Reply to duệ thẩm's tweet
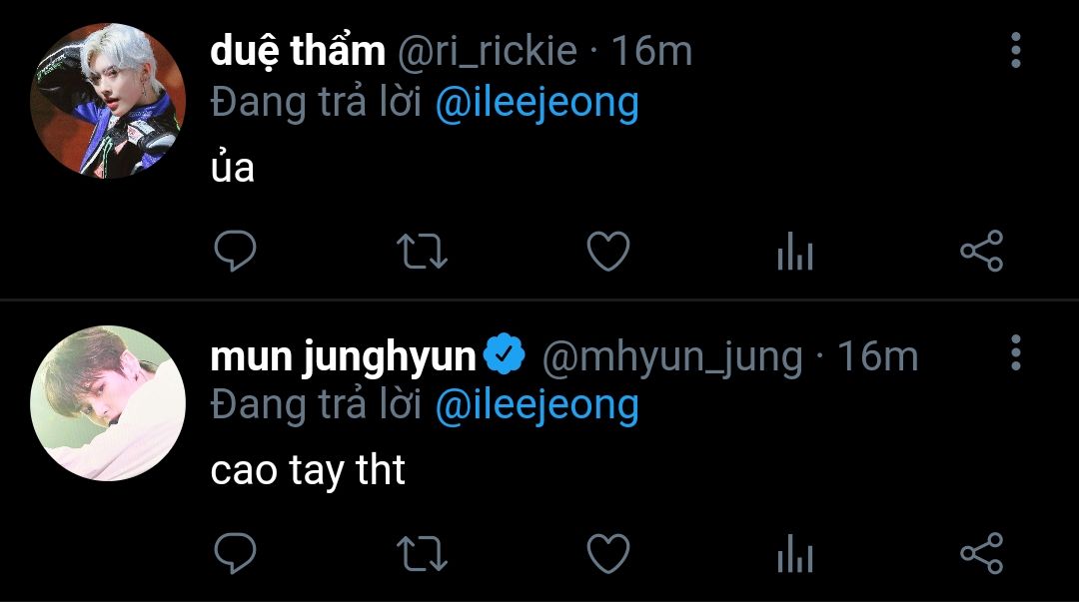 click(x=236, y=252)
